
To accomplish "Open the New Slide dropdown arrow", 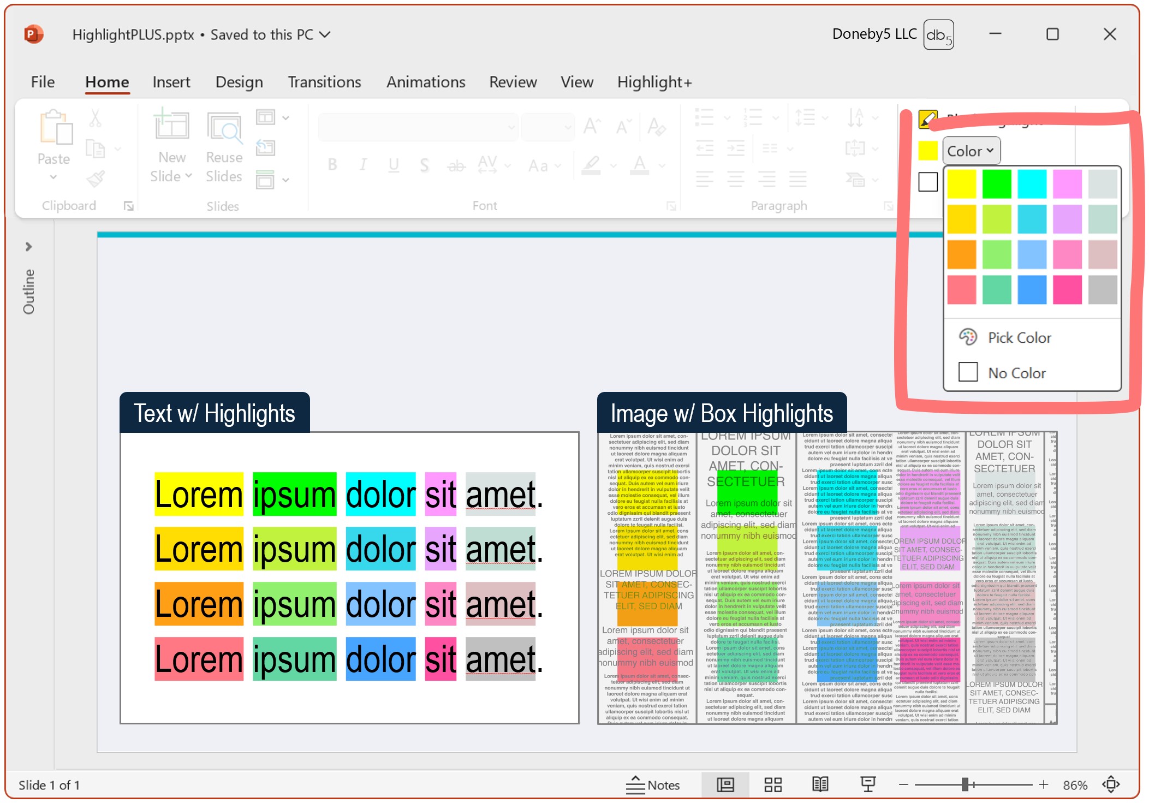I will 189,176.
